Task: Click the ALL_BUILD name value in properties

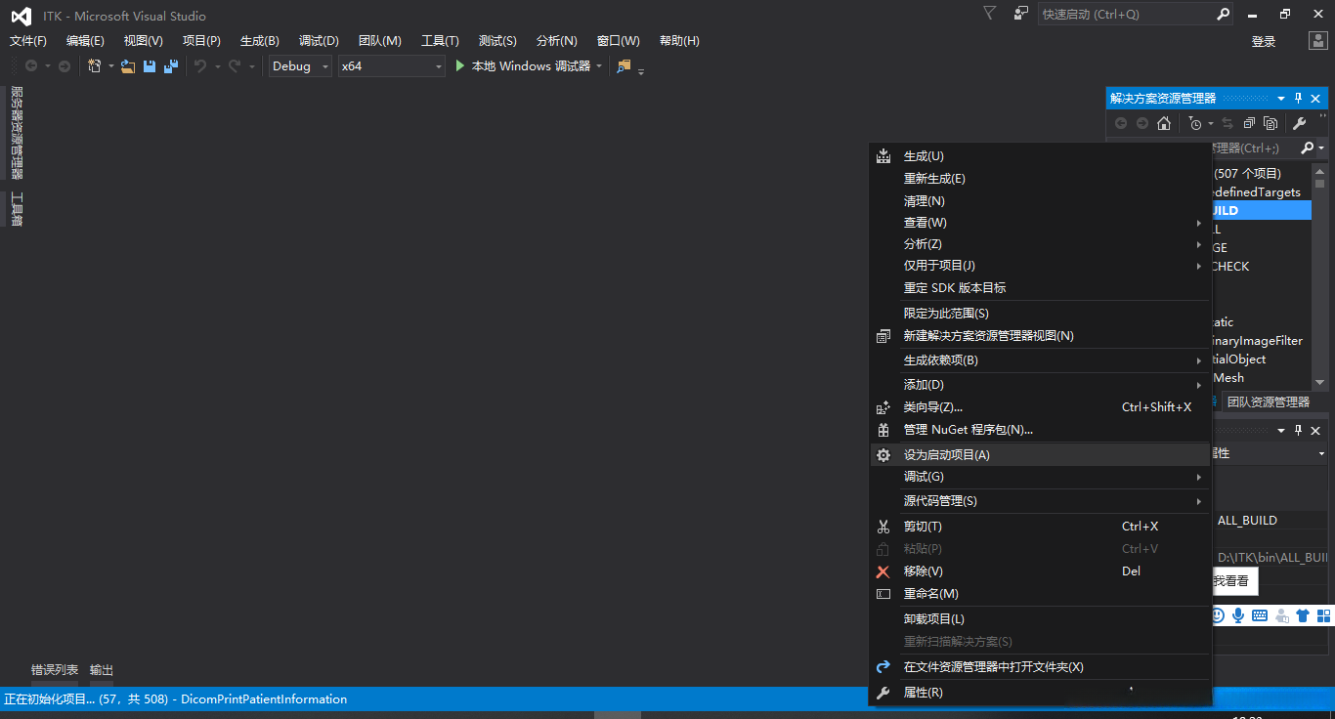Action: pos(1247,521)
